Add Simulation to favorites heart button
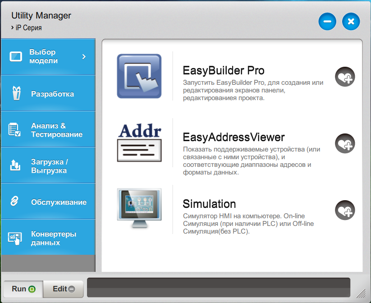The width and height of the screenshot is (371, 303). click(x=345, y=210)
